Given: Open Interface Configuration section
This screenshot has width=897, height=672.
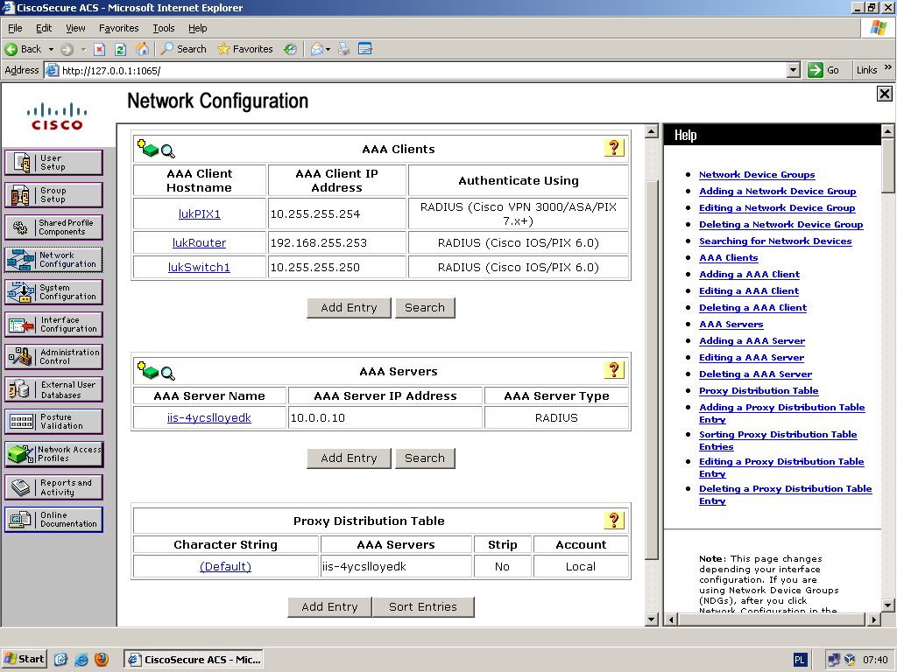Looking at the screenshot, I should pos(53,325).
